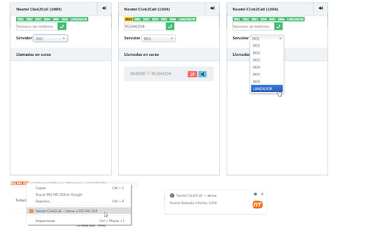Select IX02 from the open server list
369x230 pixels.
(266, 53)
